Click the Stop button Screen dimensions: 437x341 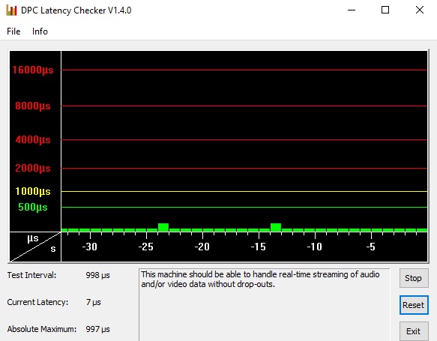(414, 278)
